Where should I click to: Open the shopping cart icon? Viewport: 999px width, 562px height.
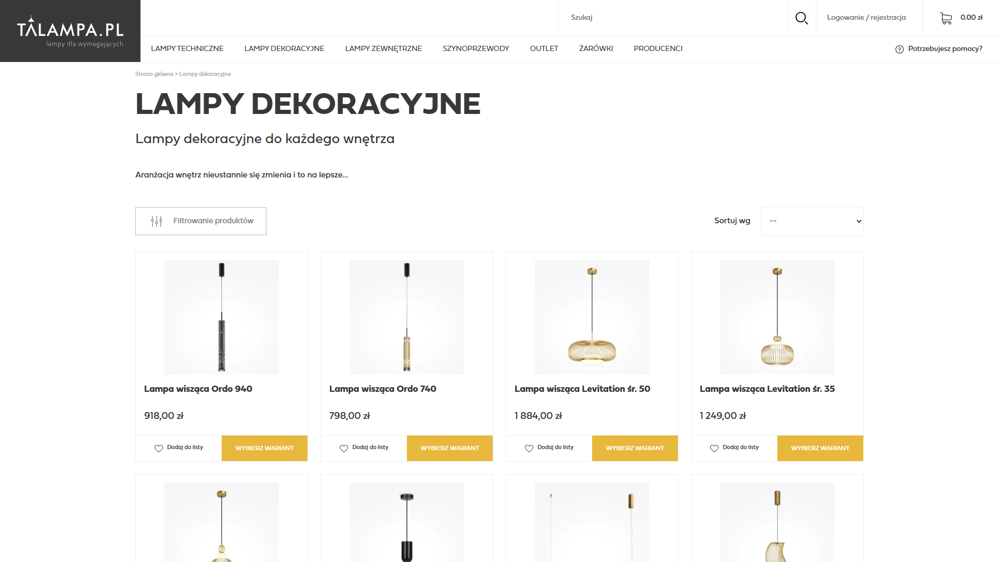point(946,18)
